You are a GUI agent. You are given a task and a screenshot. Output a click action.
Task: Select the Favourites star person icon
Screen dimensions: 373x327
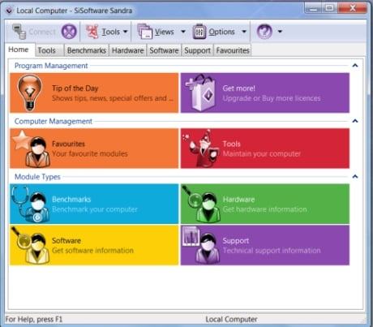(x=32, y=148)
